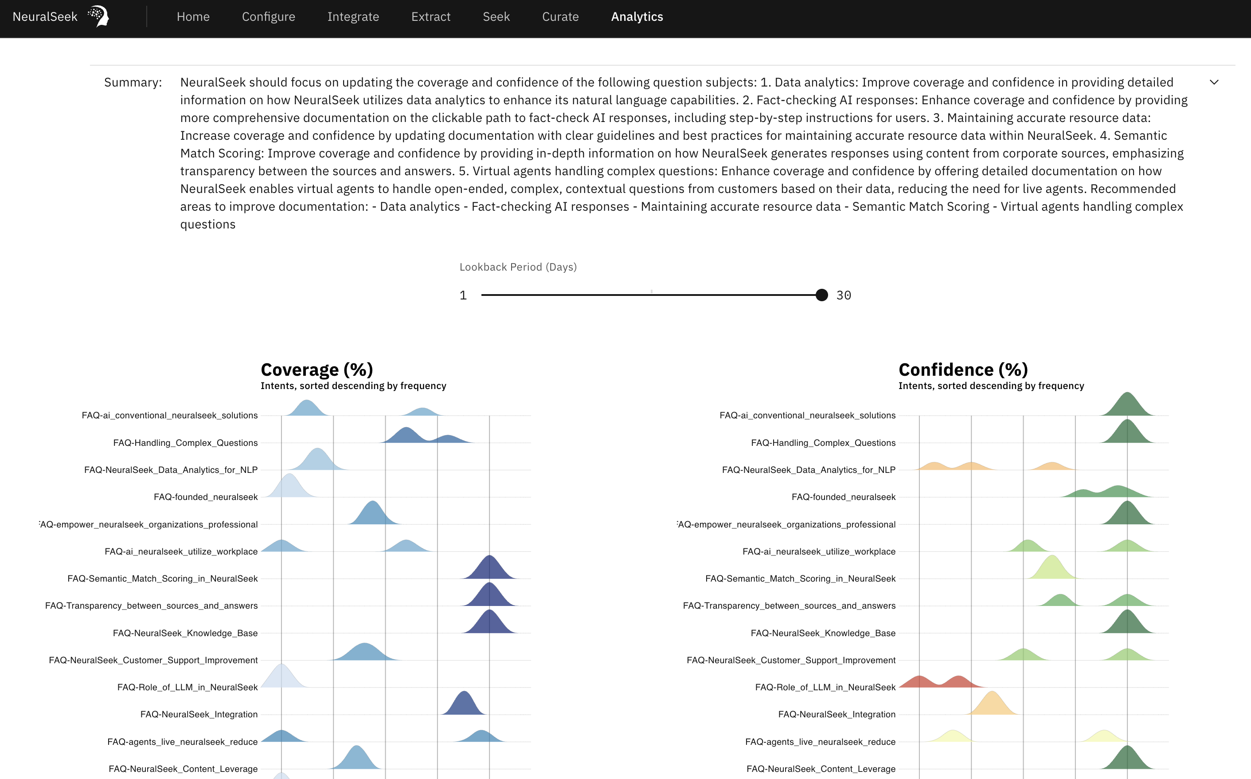The width and height of the screenshot is (1251, 779).
Task: Select FAQ-NeuralSeek_Data_Analytics_for_NLP in Coverage chart
Action: click(x=171, y=470)
